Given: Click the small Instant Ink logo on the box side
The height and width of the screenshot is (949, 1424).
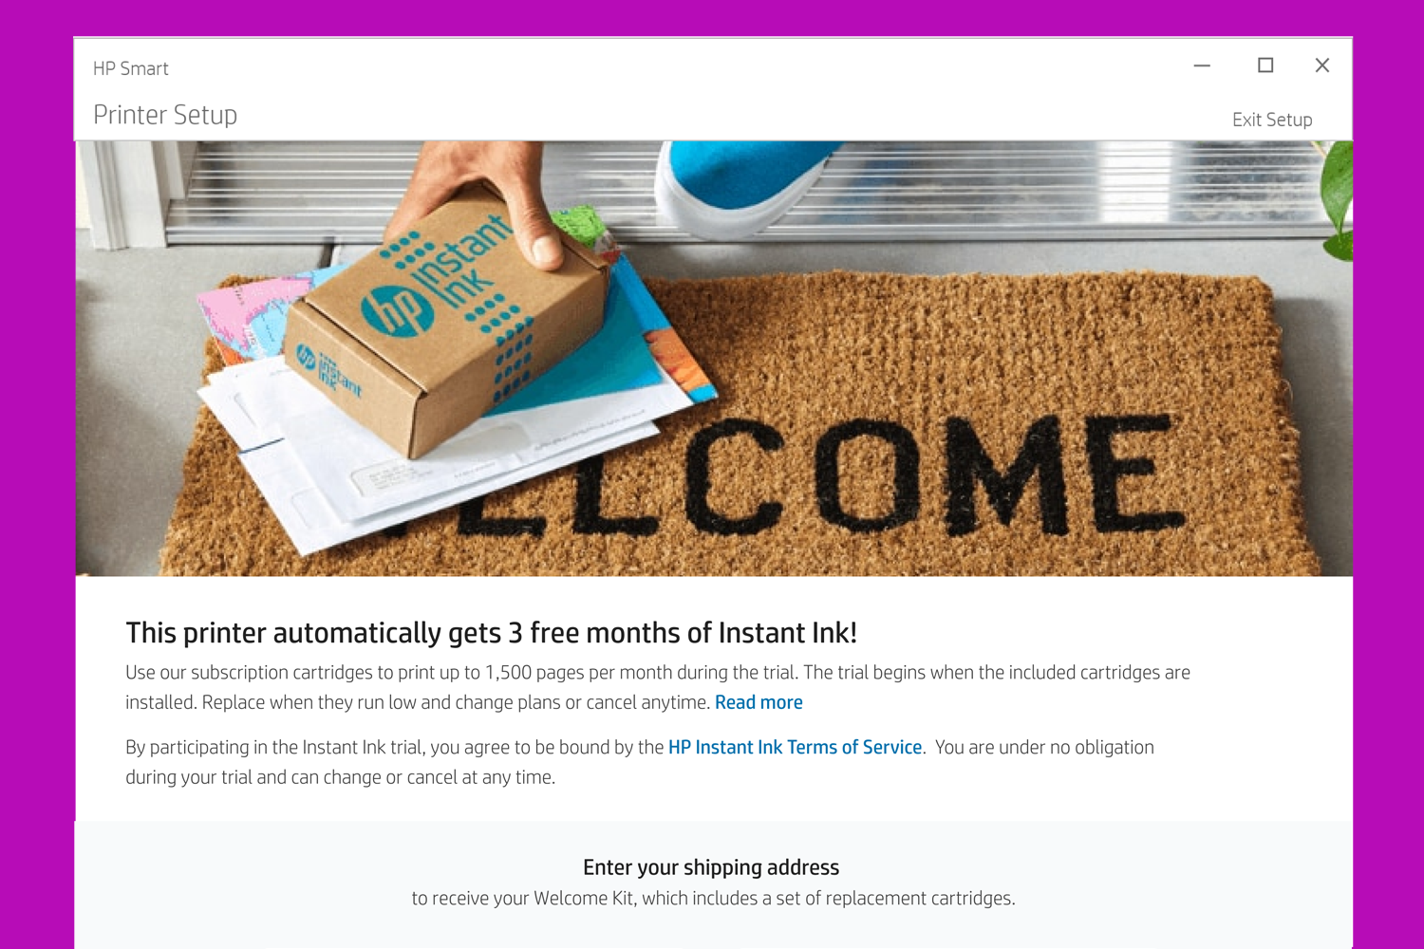Looking at the screenshot, I should pyautogui.click(x=327, y=369).
